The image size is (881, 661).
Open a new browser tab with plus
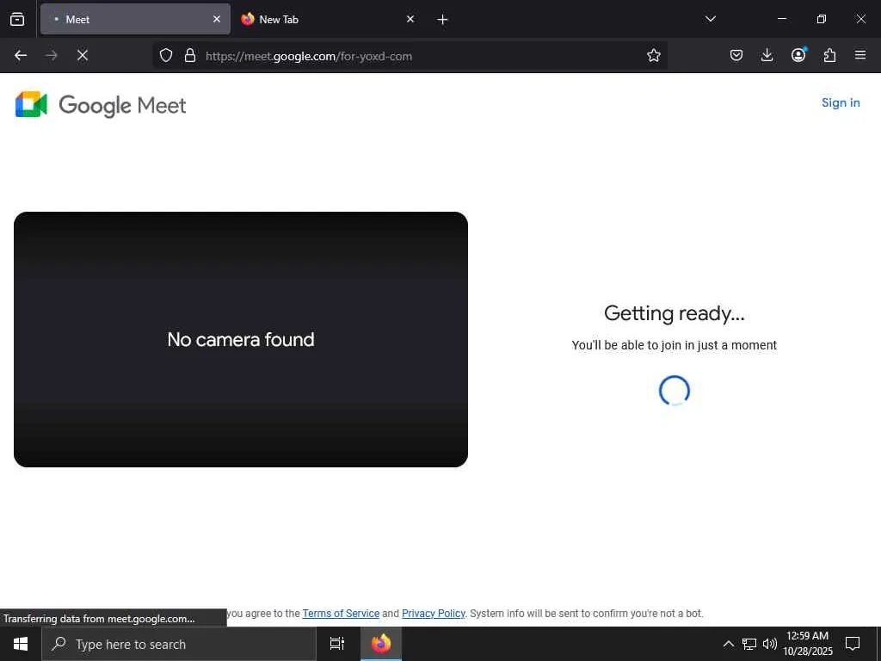[442, 20]
